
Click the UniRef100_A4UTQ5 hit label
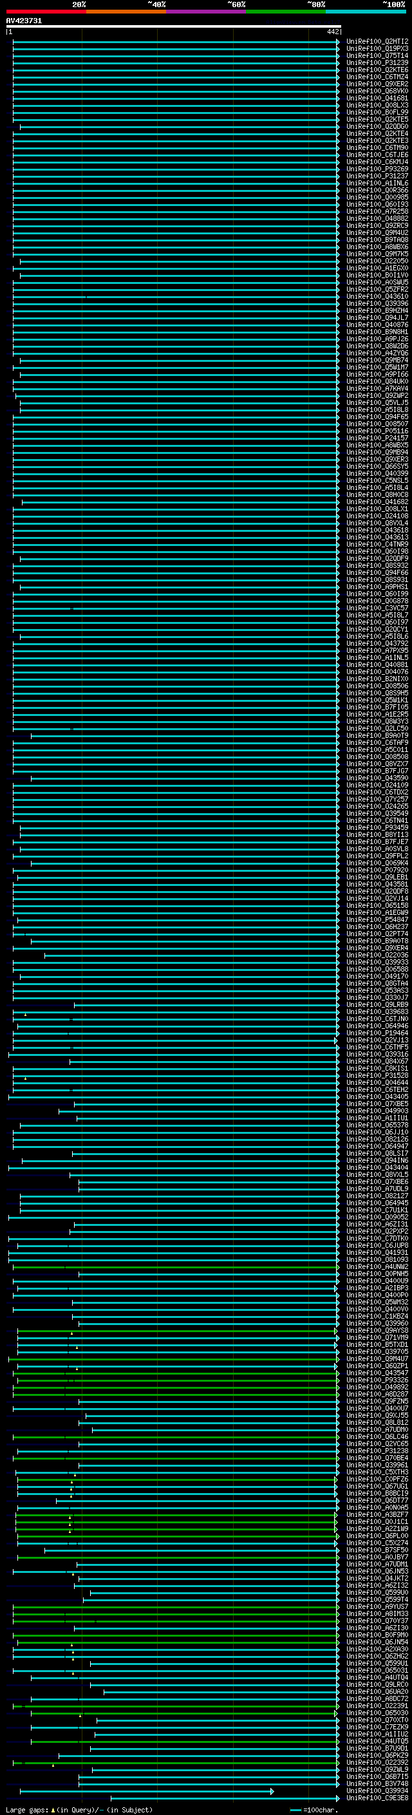tap(377, 1741)
